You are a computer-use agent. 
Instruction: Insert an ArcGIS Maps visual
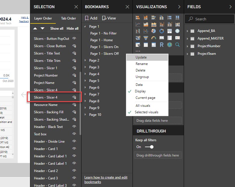pos(170,45)
